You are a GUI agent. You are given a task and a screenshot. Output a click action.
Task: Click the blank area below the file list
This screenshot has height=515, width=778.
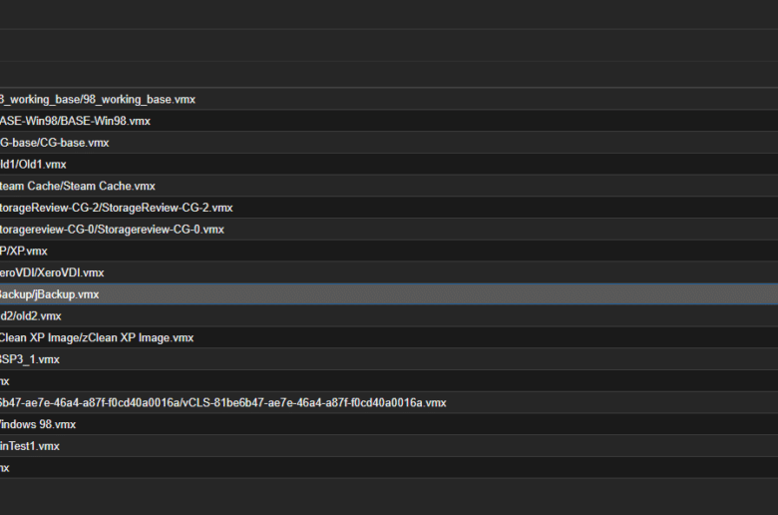(x=389, y=497)
